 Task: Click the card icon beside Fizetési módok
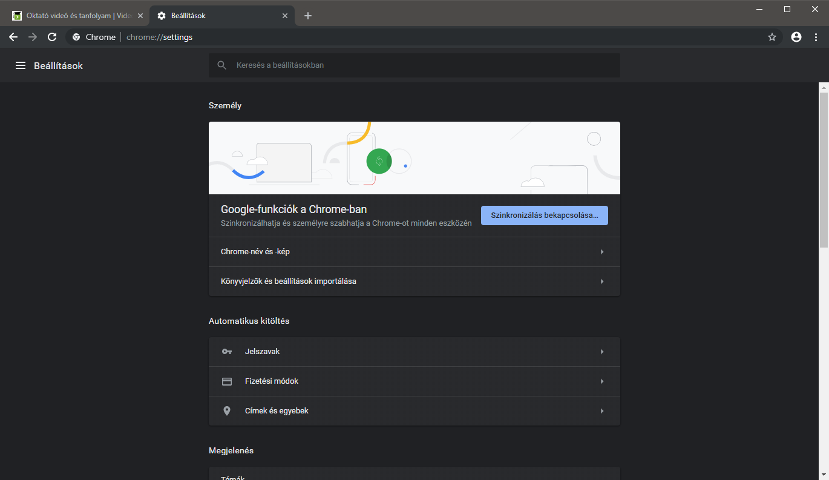(x=227, y=381)
